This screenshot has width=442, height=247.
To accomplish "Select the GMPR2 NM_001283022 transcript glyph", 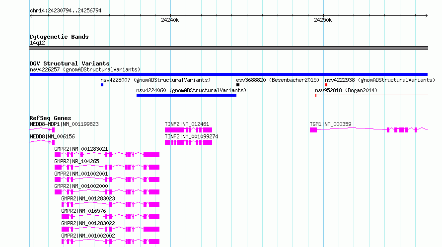I will pos(110,229).
